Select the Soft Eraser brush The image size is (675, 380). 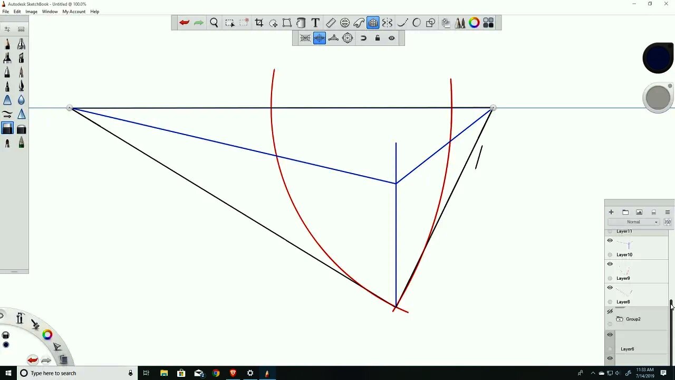pyautogui.click(x=21, y=129)
